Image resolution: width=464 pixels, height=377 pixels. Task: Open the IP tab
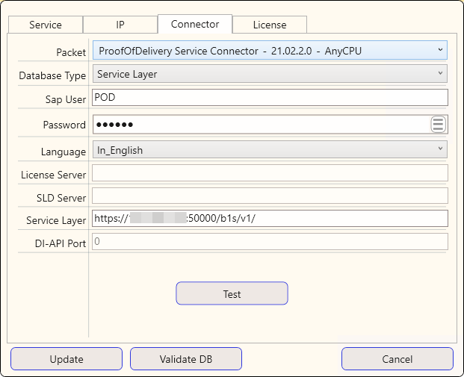(x=120, y=25)
